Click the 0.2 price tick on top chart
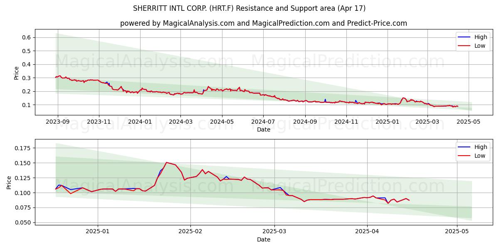499x249 pixels. [x=27, y=91]
